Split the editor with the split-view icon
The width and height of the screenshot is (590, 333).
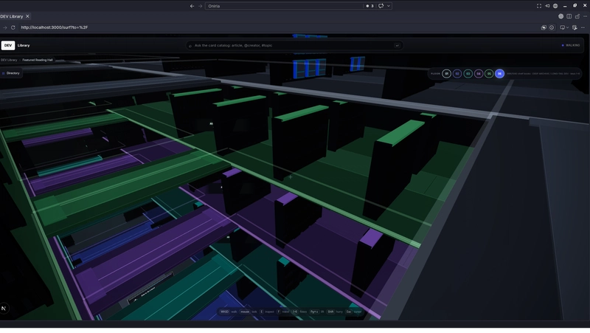point(569,16)
